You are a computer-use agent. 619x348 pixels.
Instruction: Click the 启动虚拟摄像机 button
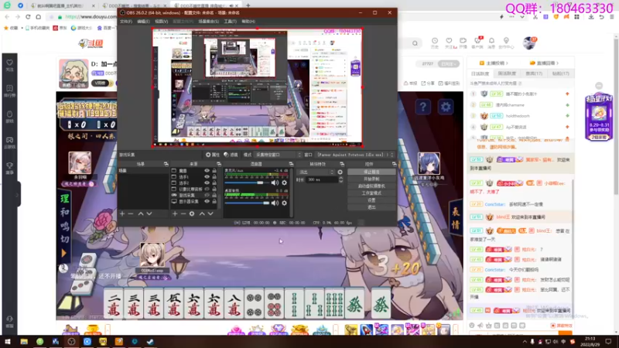[x=371, y=186]
